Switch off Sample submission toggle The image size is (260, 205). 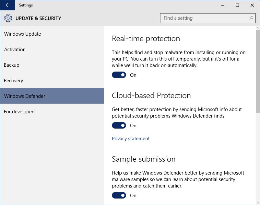[x=119, y=195]
